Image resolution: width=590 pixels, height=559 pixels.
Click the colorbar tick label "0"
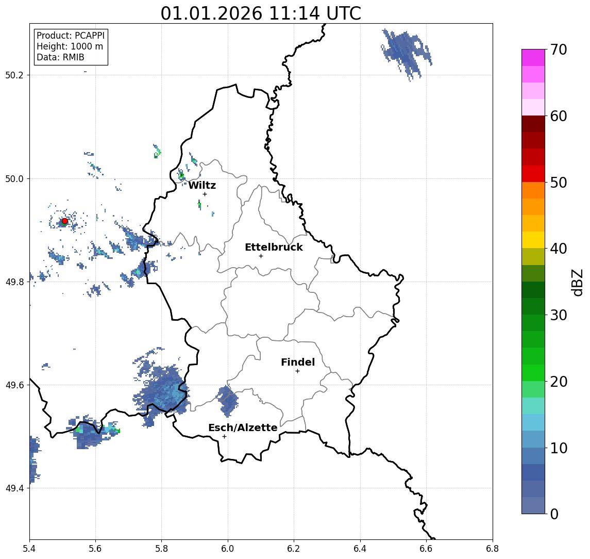(x=554, y=514)
